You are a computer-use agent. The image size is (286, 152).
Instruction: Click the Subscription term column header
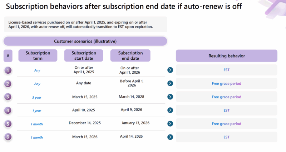[x=38, y=56]
